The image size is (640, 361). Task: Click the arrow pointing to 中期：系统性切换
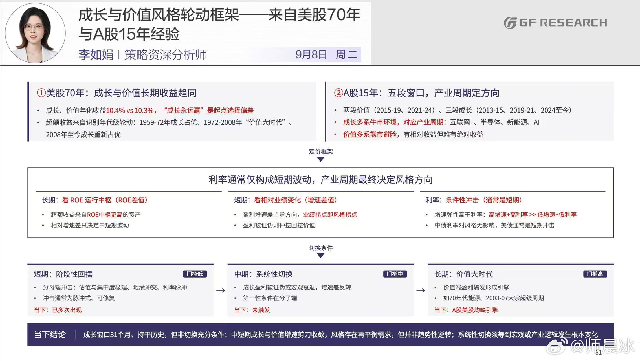coord(221,290)
